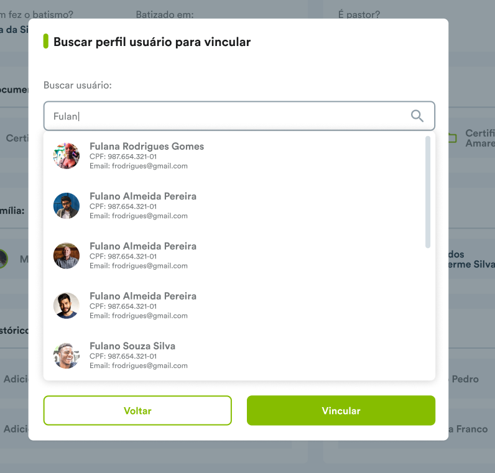Focus the search field containing "Fulan"

click(239, 116)
